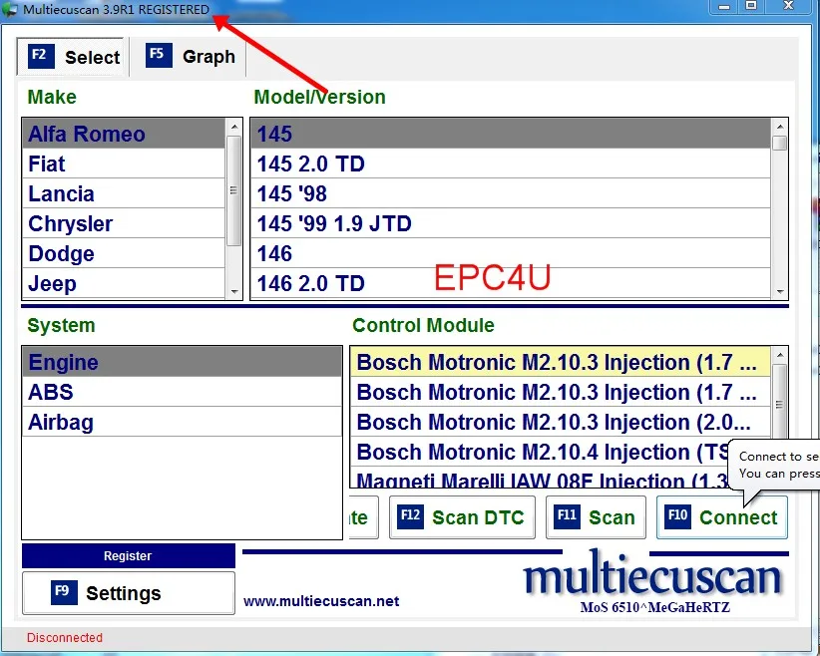Click the Register button
The height and width of the screenshot is (656, 820).
[x=128, y=555]
